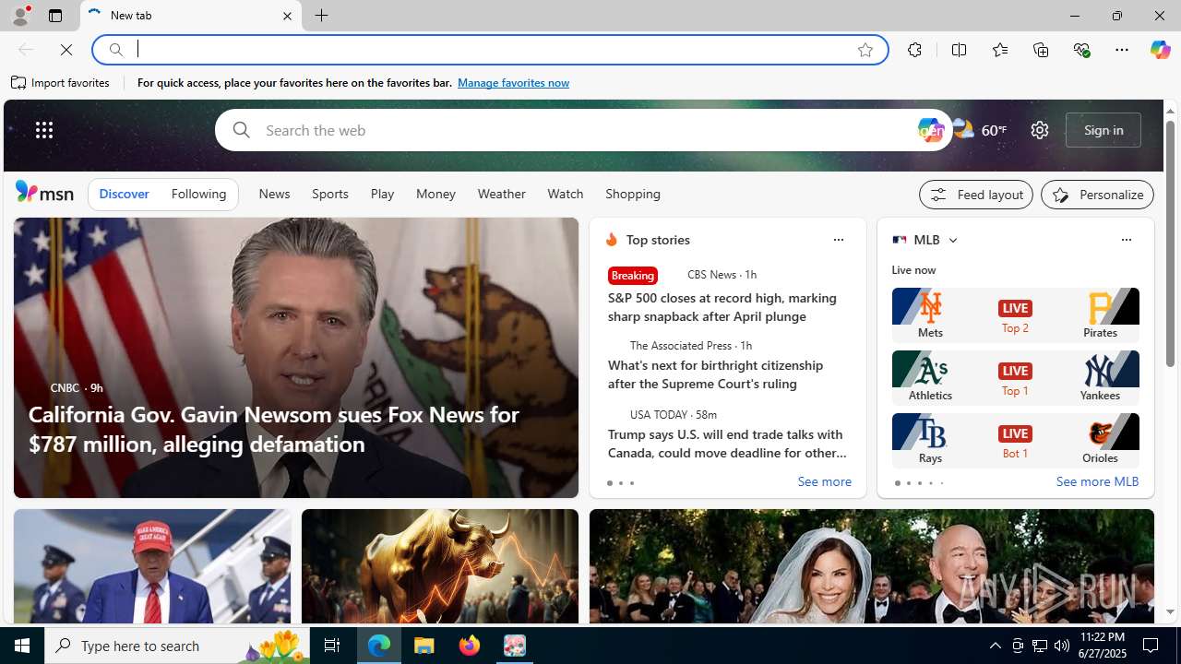Viewport: 1181px width, 664px height.
Task: Go to second MLB card page dot
Action: 908,483
